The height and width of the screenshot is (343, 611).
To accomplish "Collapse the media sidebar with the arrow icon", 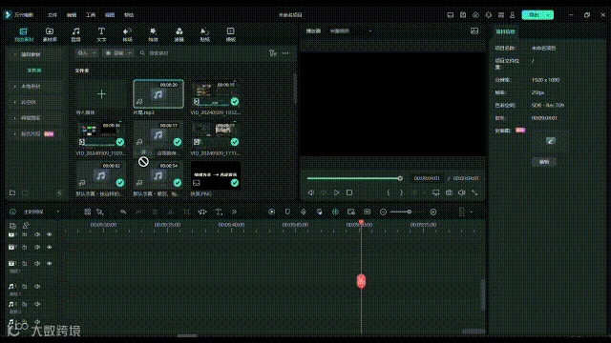I will coord(59,192).
